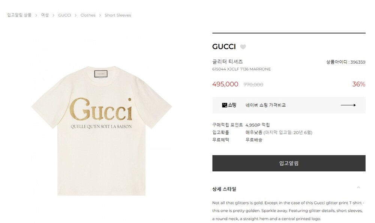The image size is (375, 223).
Task: Click the arrow icon in Naver shopping bar
Action: pyautogui.click(x=348, y=105)
